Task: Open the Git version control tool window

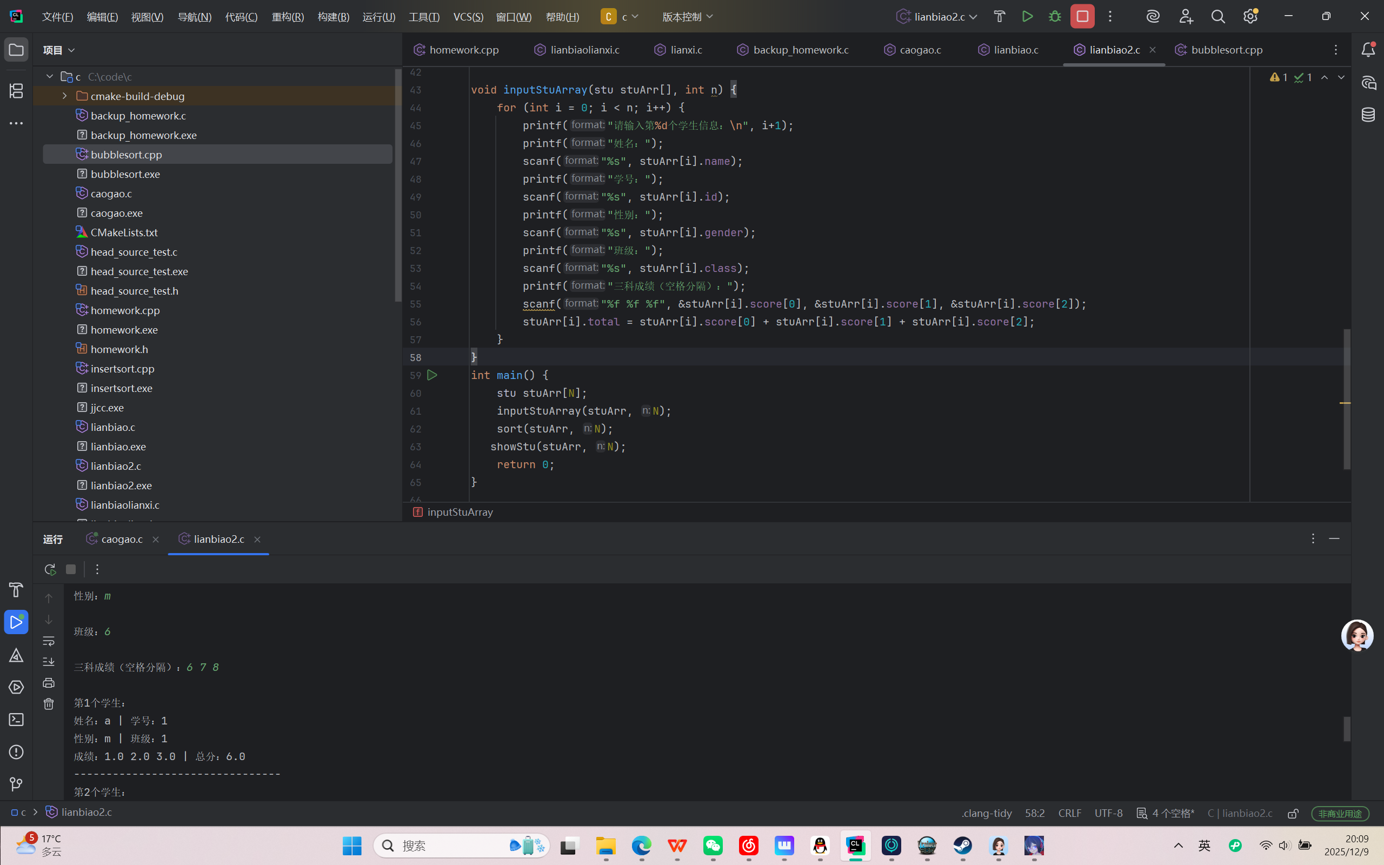Action: 16,784
